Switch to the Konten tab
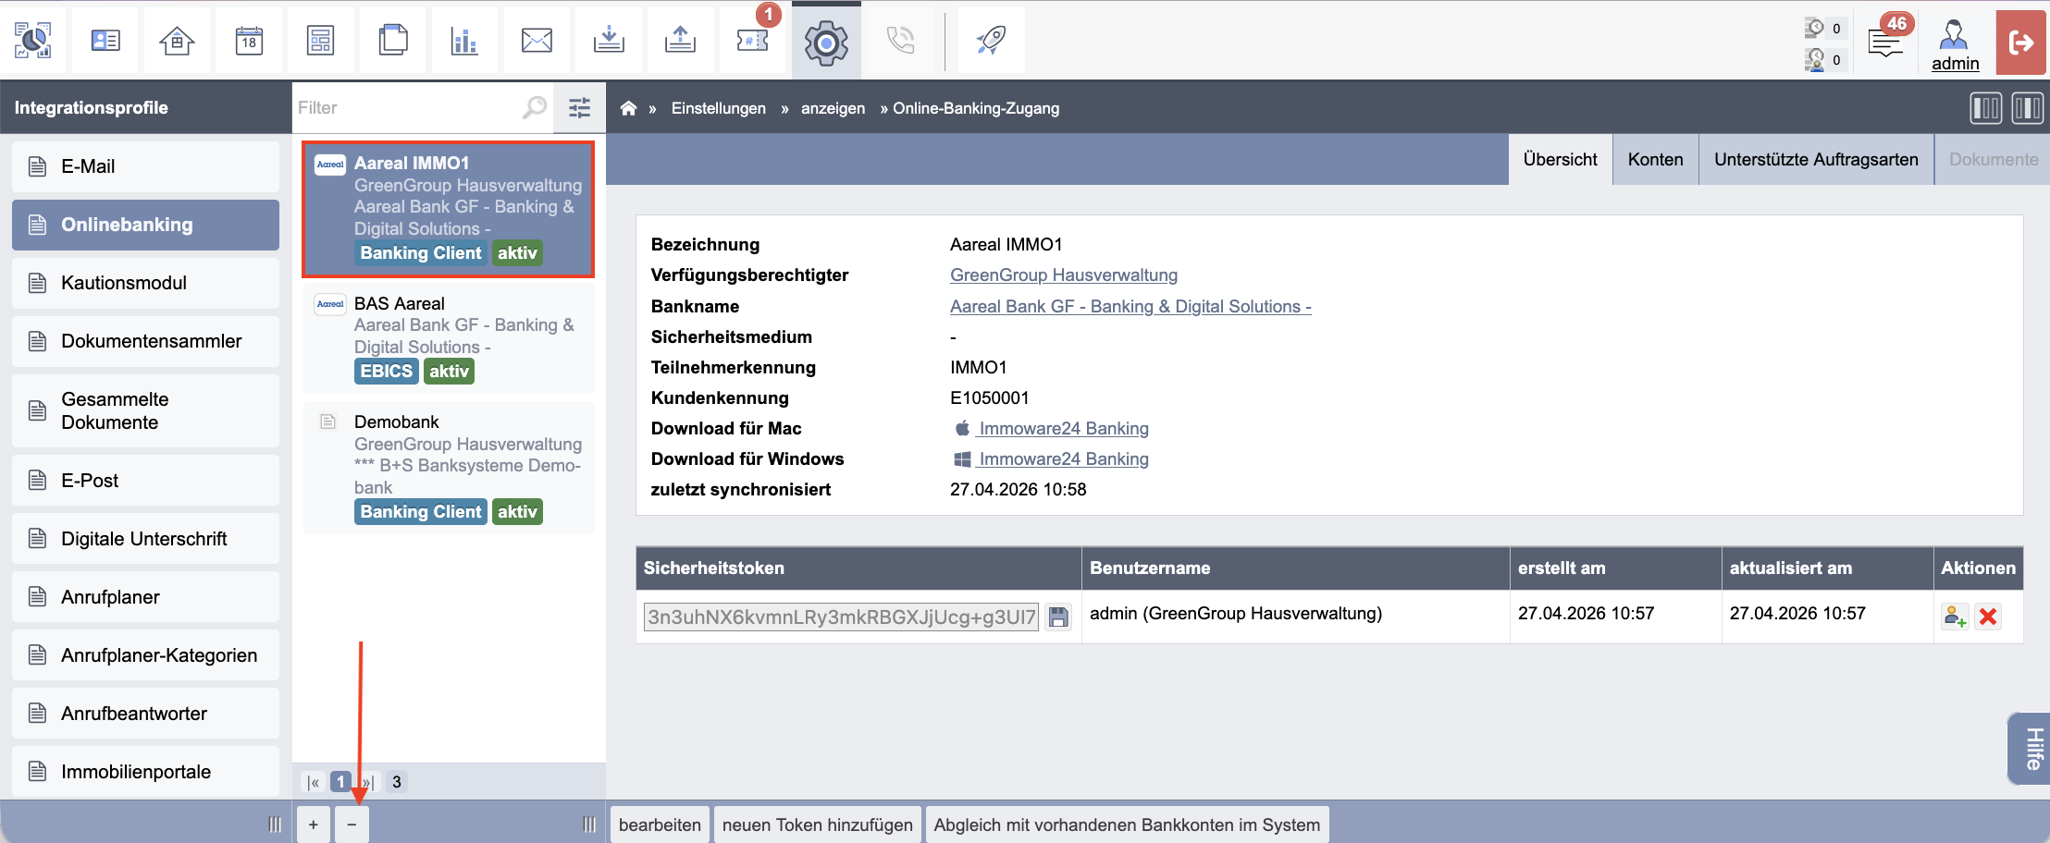 pos(1655,160)
